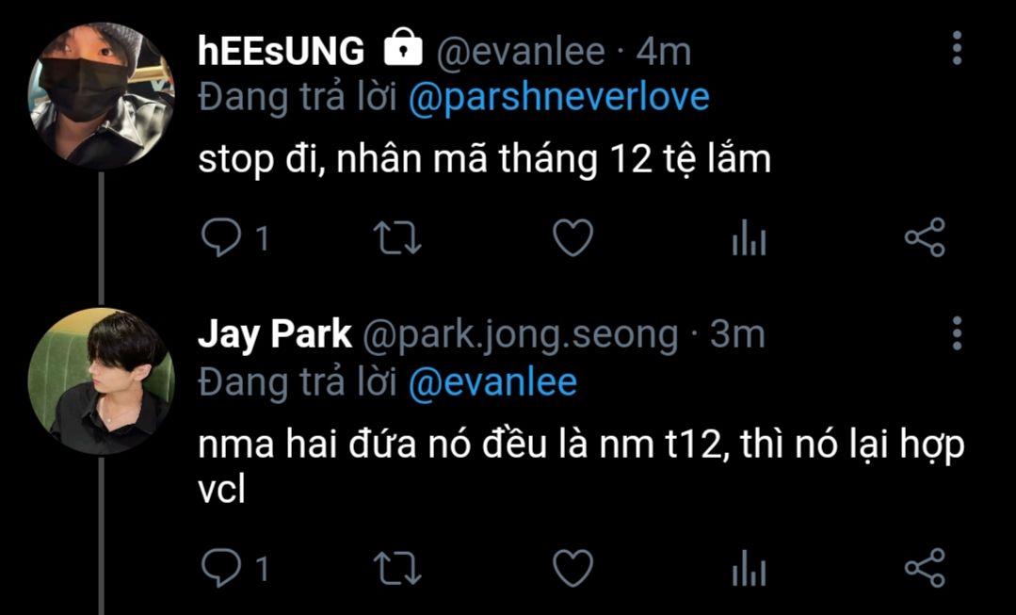Share Jay Park's tweet
The width and height of the screenshot is (1016, 615).
click(925, 568)
